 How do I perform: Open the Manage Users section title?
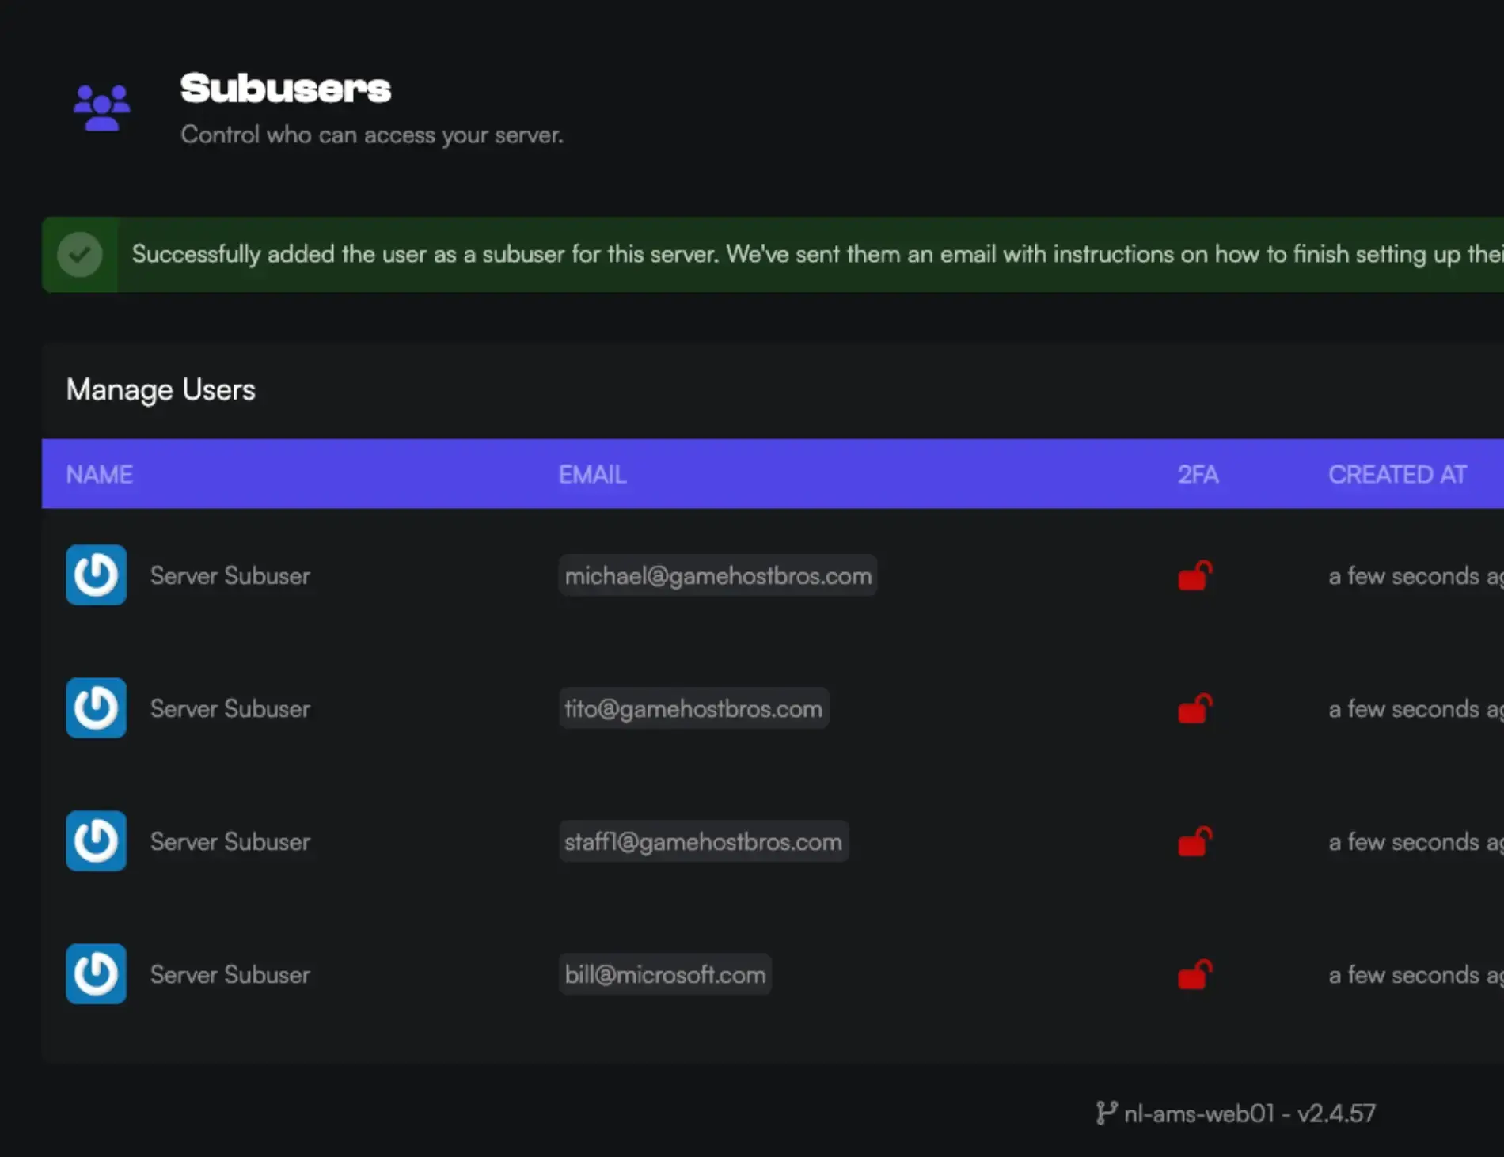[161, 389]
